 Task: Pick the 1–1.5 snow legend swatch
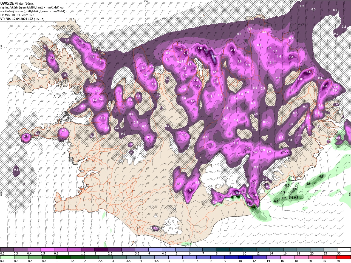tap(74, 250)
